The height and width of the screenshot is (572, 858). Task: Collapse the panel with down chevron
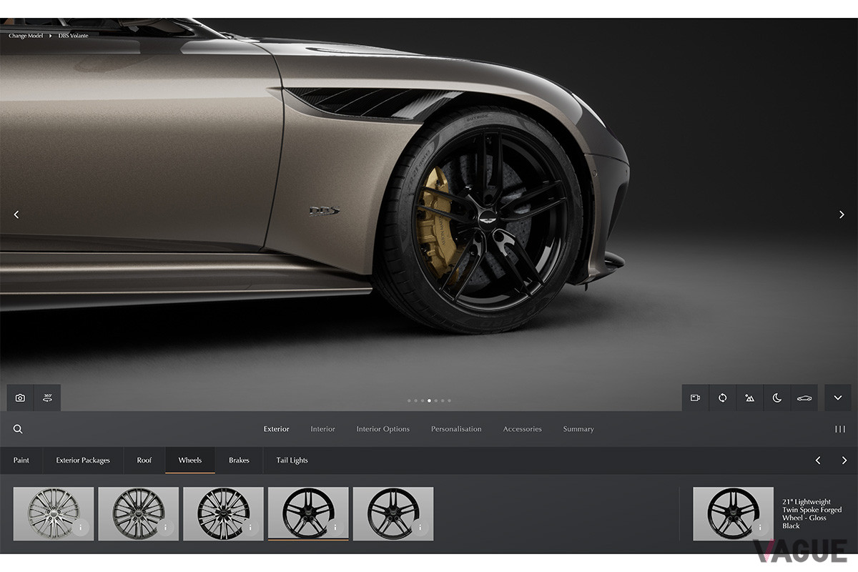838,398
